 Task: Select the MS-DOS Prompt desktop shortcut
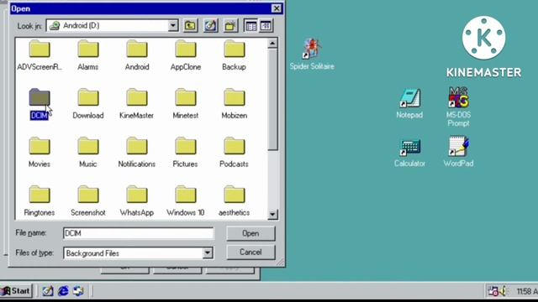pyautogui.click(x=458, y=107)
